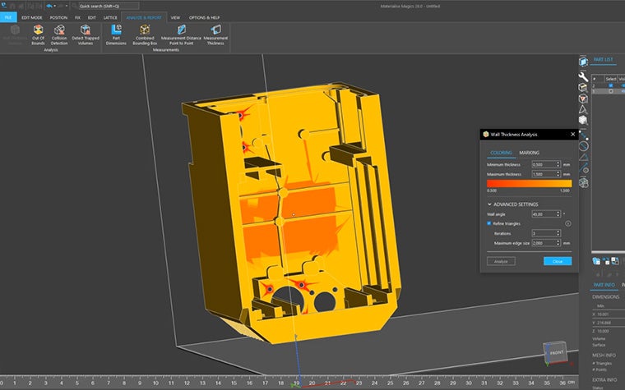Select Measurement Distance Point to Point
Screen dimensions: 625x390
coord(180,31)
